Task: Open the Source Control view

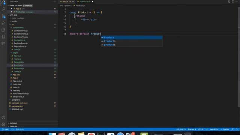Action: [x=3, y=16]
